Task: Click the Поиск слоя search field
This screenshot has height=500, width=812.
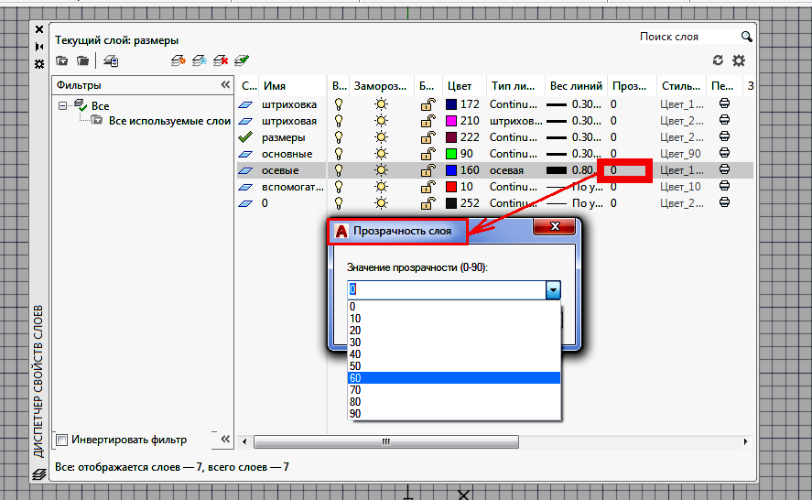Action: [x=687, y=37]
